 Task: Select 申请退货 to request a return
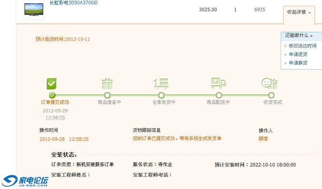point(298,54)
